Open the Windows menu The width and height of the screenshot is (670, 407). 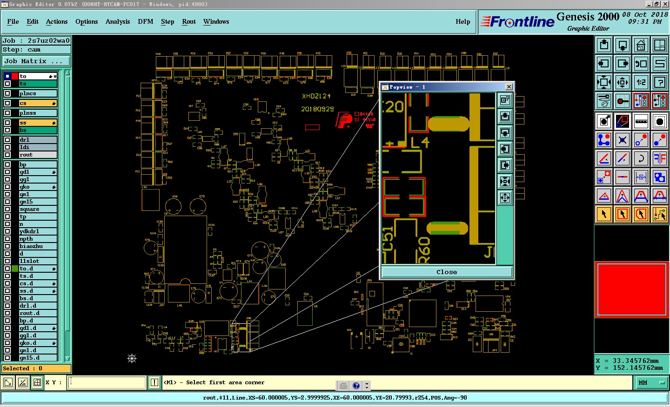(x=216, y=21)
